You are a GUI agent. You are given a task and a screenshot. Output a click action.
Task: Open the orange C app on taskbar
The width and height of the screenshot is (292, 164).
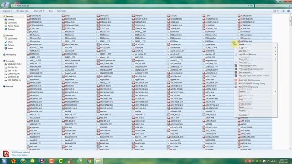pos(51,161)
